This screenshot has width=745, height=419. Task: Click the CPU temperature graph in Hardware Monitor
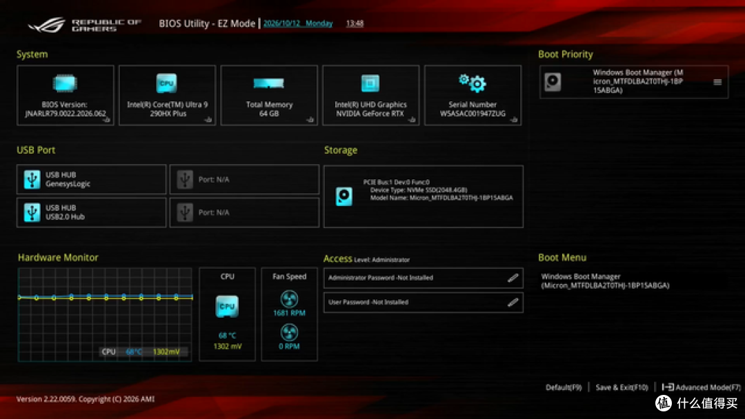coord(105,315)
